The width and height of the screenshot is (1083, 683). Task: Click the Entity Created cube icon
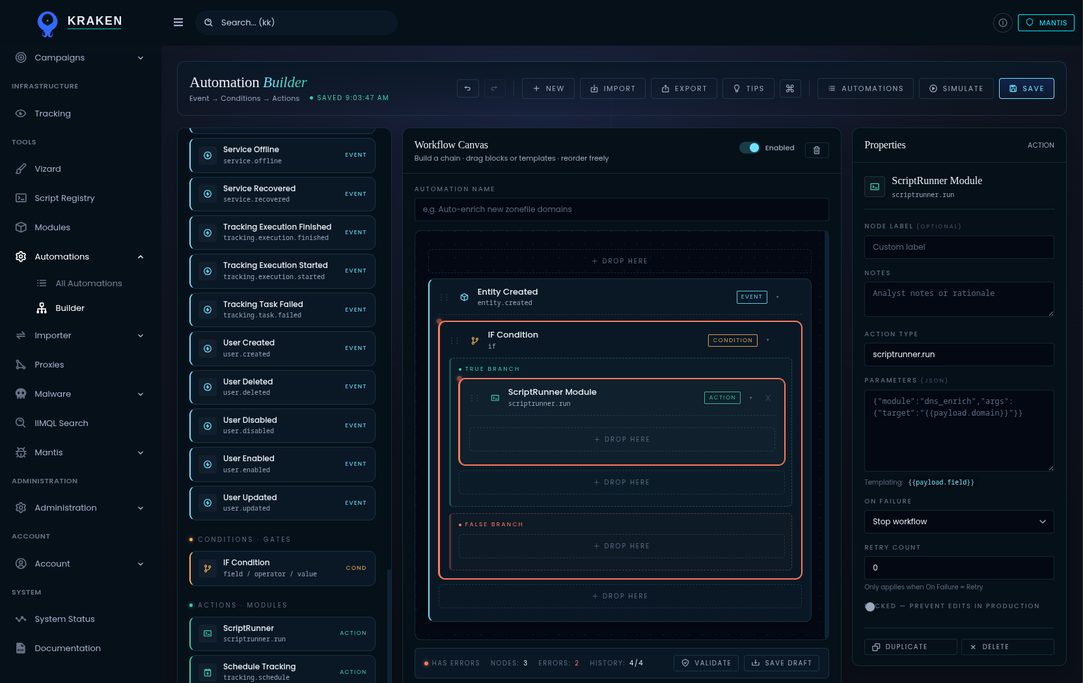[x=465, y=297]
